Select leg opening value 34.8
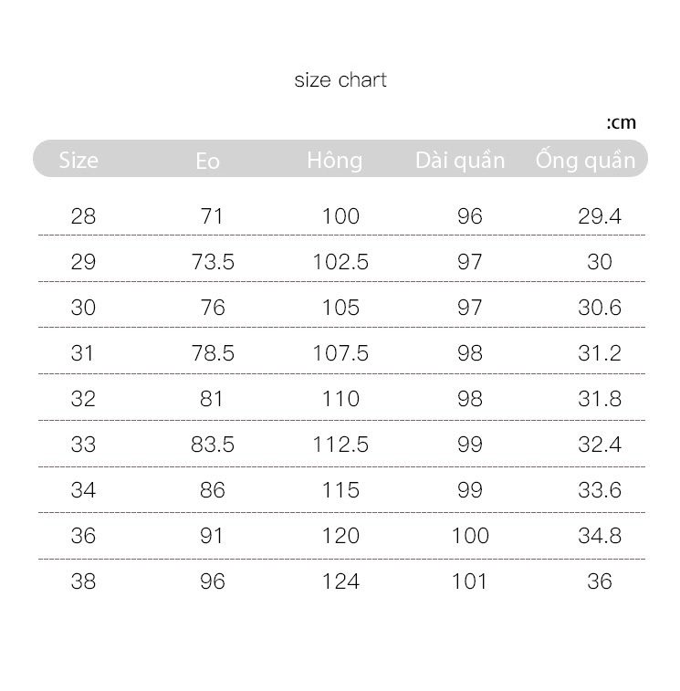 click(600, 536)
